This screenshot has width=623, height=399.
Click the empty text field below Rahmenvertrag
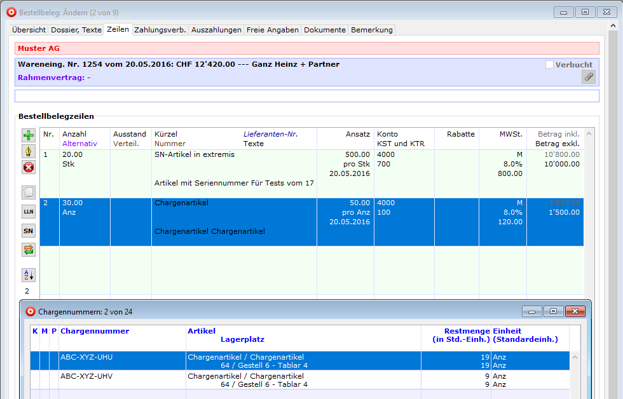pos(306,96)
